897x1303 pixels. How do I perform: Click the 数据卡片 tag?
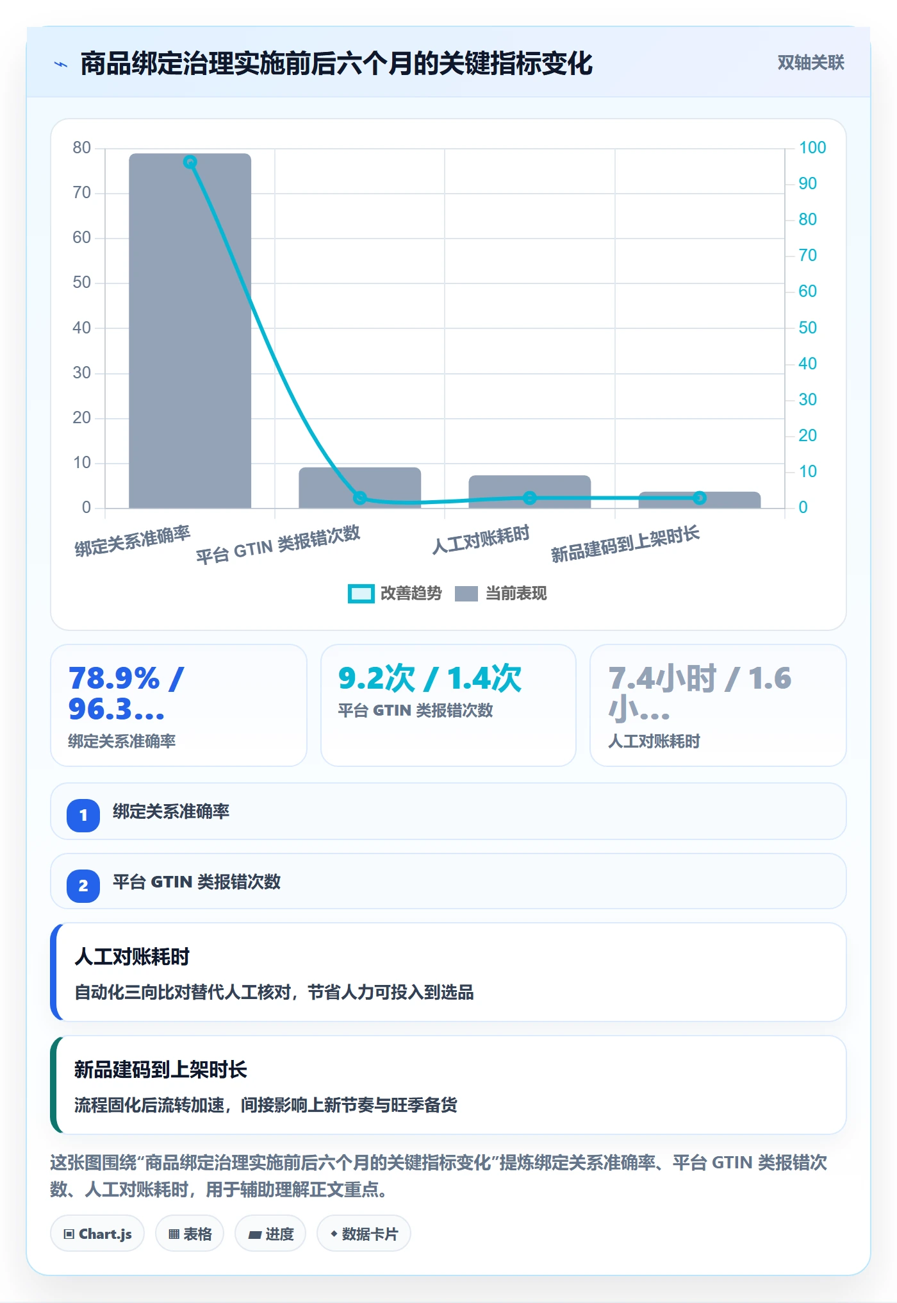pyautogui.click(x=364, y=1234)
